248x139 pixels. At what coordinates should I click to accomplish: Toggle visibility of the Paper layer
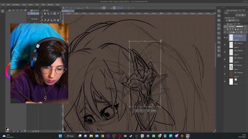225,81
